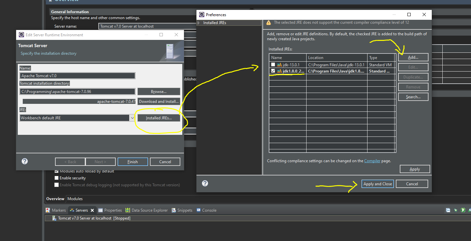The image size is (471, 241).
Task: Uncheck the jdk1.8.0 JRE checkbox
Action: pos(273,71)
